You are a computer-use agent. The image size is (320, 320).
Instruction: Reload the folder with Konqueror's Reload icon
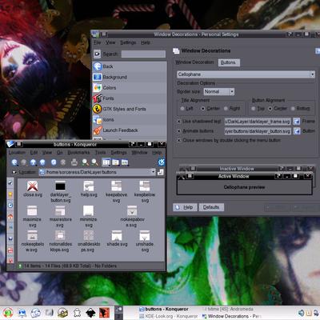(x=54, y=162)
